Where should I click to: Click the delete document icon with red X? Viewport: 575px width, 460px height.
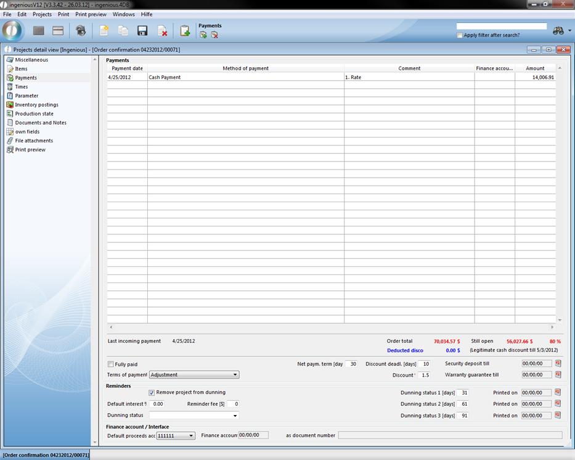tap(162, 31)
